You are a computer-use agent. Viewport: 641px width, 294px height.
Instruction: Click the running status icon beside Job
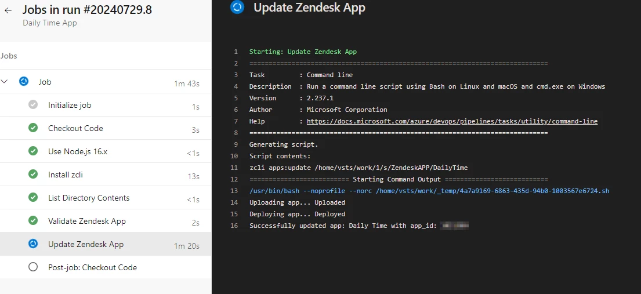click(x=24, y=81)
